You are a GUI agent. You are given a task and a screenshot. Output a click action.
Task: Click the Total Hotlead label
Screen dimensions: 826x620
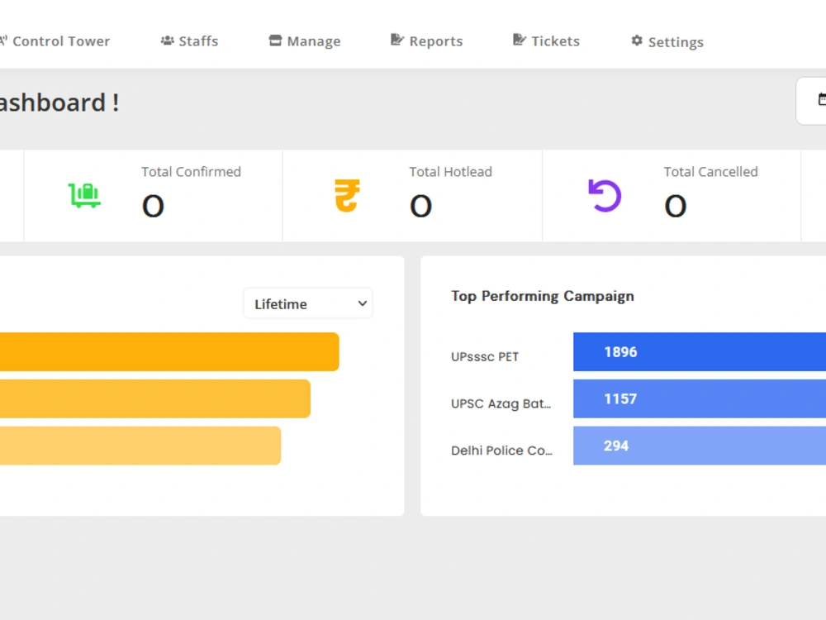pos(451,172)
